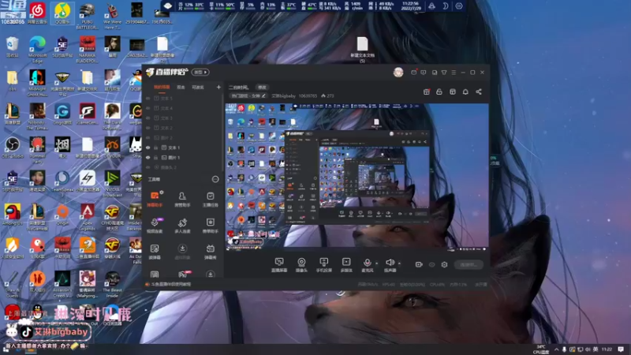
Task: Open the notification bell above the preview
Action: coord(465,92)
